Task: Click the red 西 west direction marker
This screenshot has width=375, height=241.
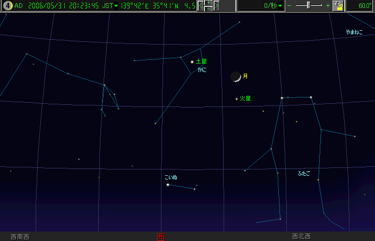Action: click(161, 237)
